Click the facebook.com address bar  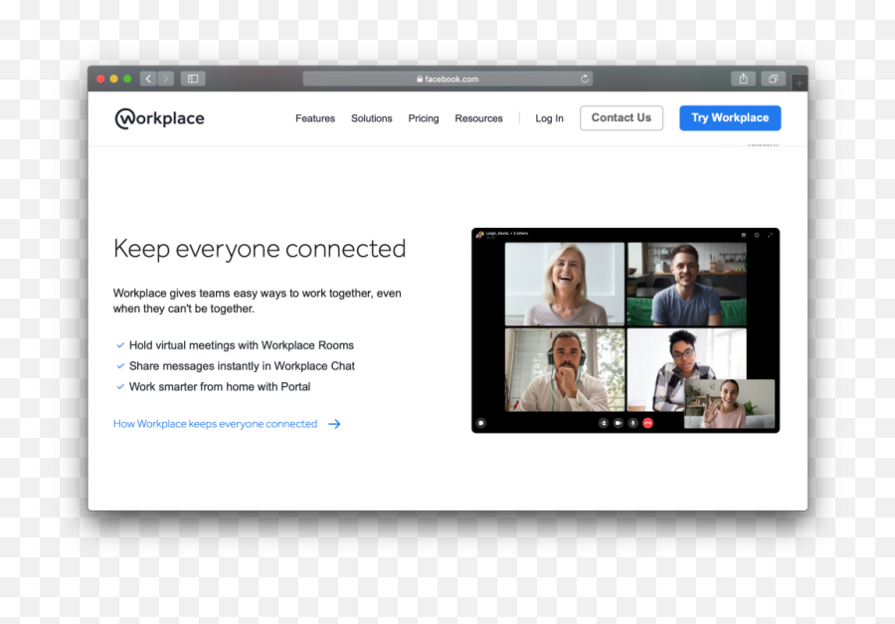click(447, 79)
